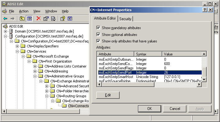Image resolution: width=220 pixels, height=122 pixels.
Task: Click the CN=Routing Groups folder icon
Action: (52, 96)
